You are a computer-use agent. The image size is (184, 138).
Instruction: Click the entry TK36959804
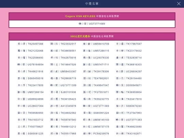coord(129,92)
